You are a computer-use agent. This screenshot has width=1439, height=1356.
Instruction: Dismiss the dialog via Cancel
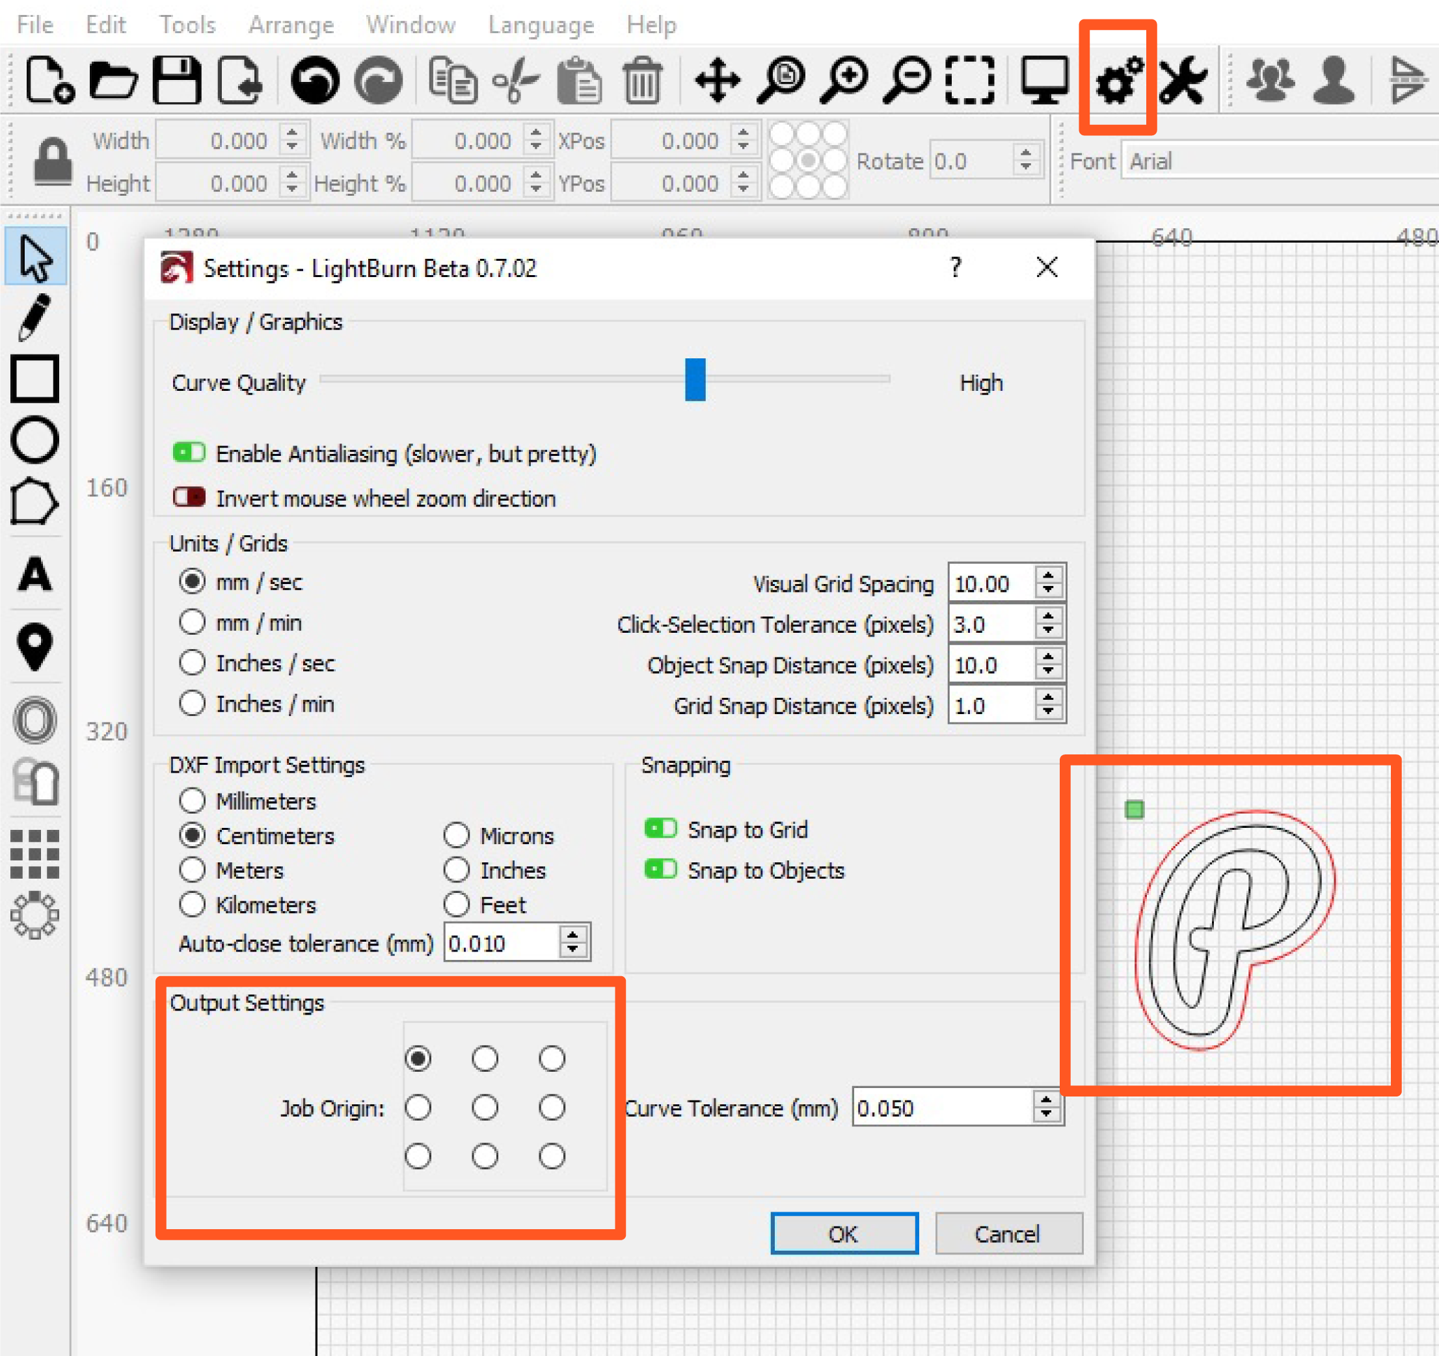[1008, 1234]
